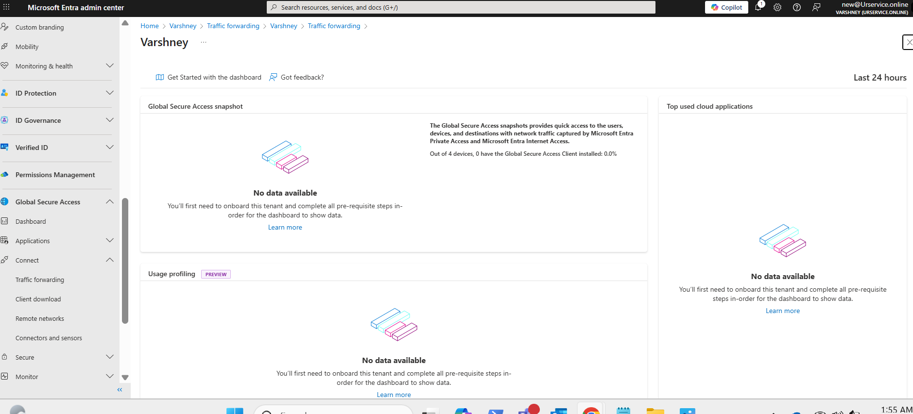913x414 pixels.
Task: Click the Last 24 hours label
Action: [880, 78]
